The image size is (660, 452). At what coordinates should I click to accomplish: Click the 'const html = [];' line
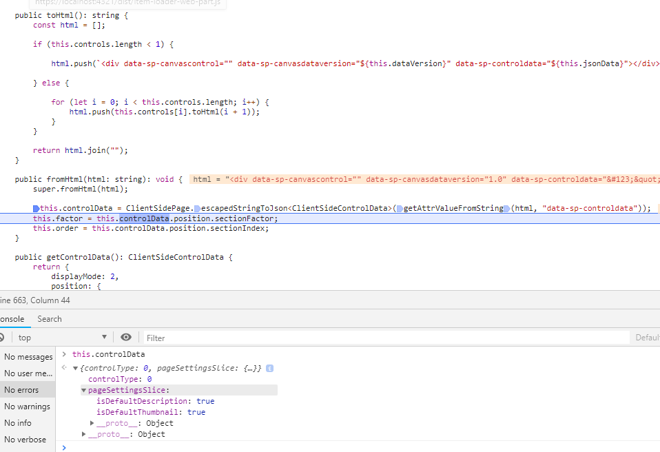click(x=69, y=25)
